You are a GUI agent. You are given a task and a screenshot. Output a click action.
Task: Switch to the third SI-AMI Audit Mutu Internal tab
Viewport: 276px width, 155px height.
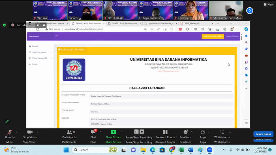tap(125, 23)
